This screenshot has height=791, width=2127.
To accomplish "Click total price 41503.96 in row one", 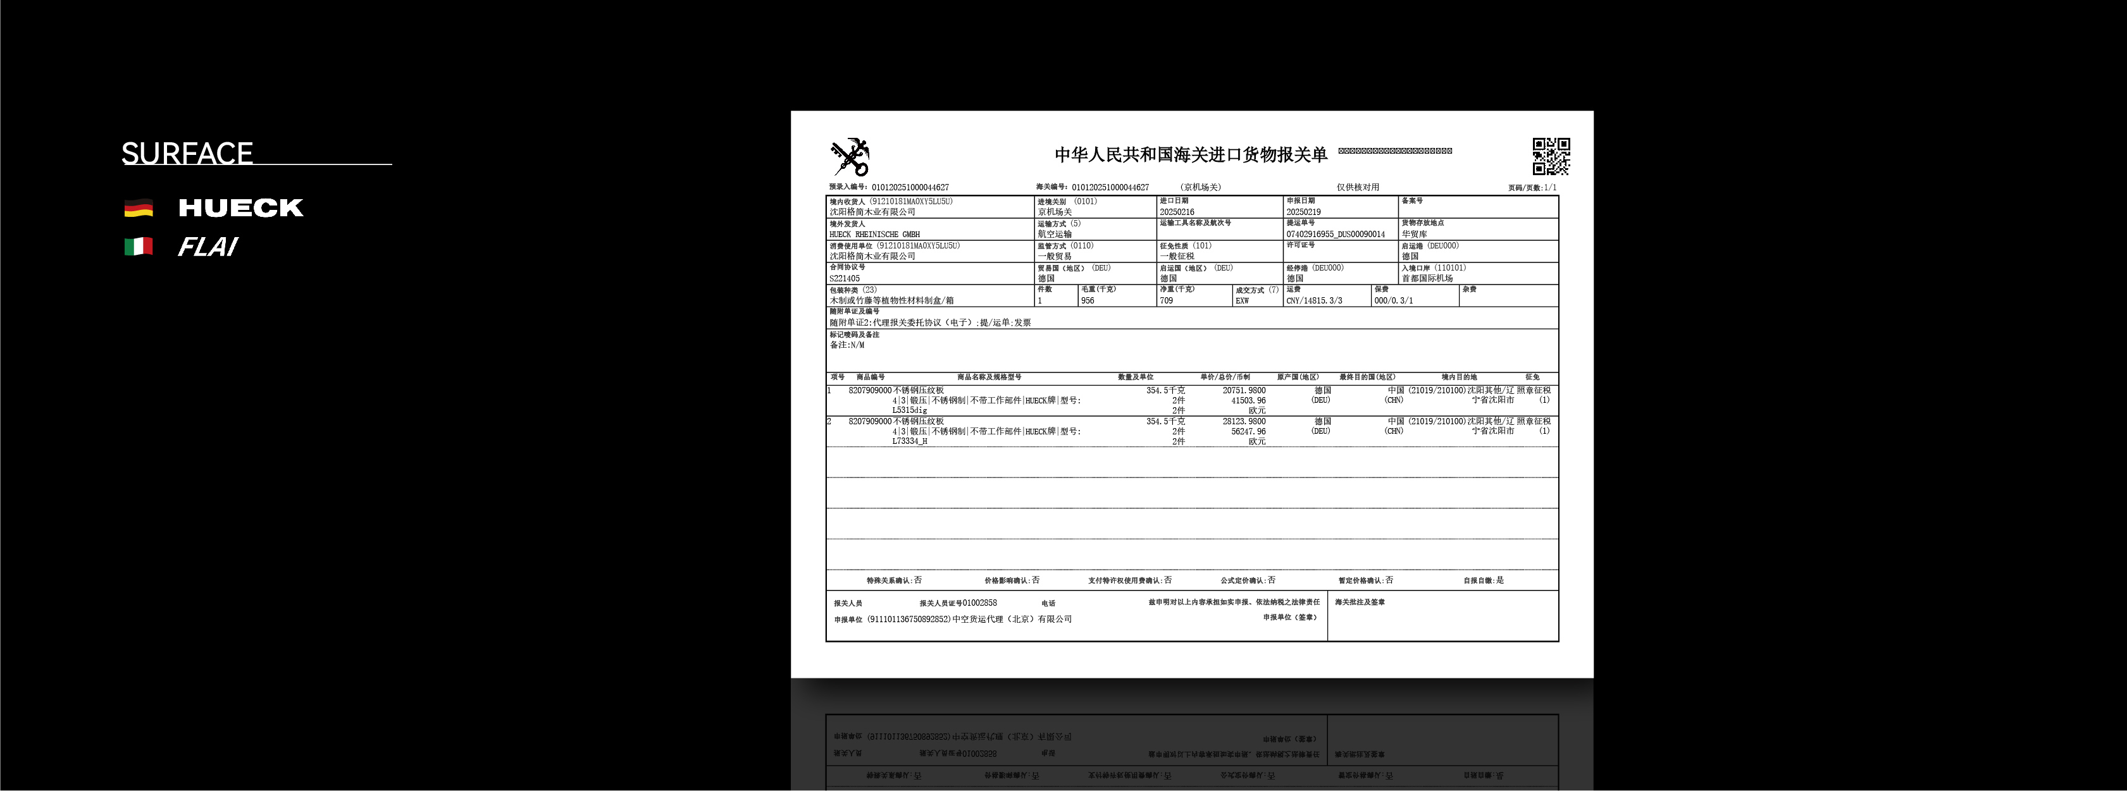I will [x=1248, y=400].
